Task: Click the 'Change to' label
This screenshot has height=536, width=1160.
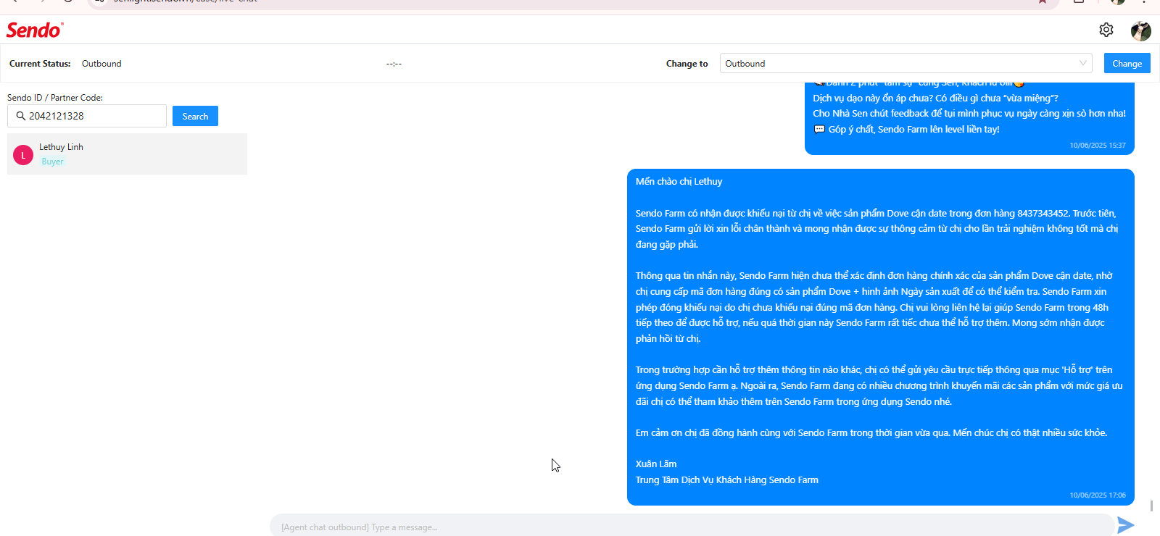Action: 687,64
